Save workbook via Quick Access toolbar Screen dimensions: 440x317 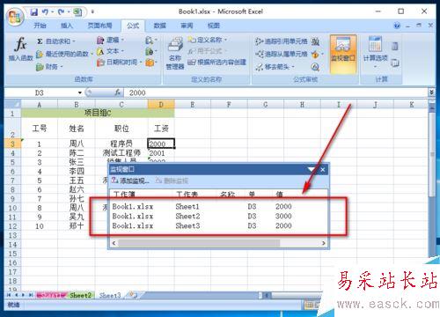(x=34, y=12)
